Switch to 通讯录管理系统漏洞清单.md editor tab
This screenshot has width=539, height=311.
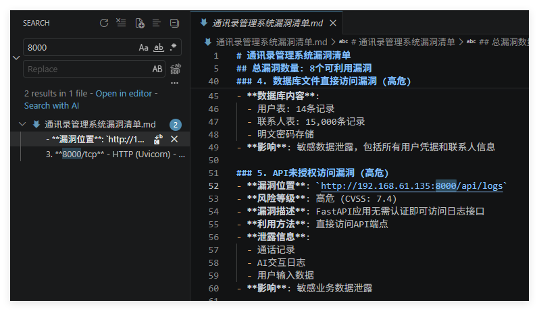(267, 23)
